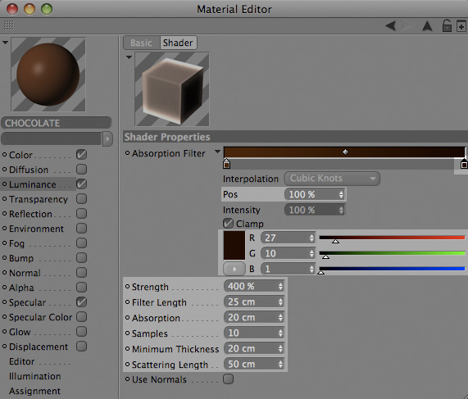This screenshot has height=399, width=468.
Task: Enable the Bump channel checkbox
Action: coord(81,257)
